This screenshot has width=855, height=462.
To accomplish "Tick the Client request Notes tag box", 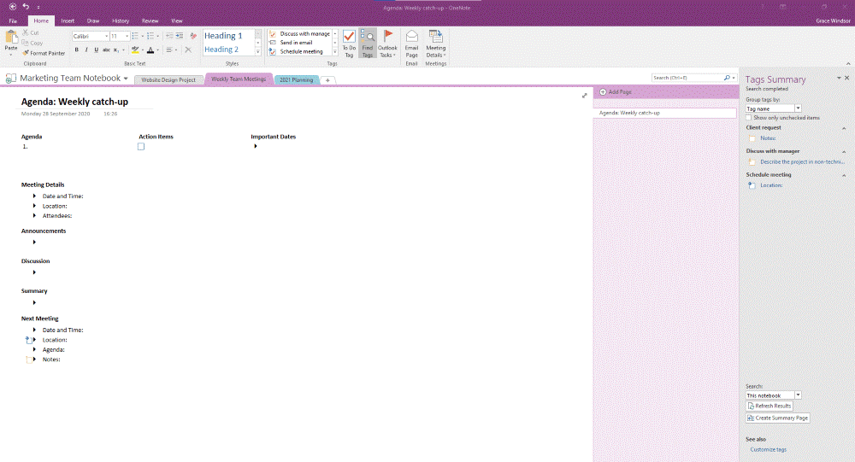I will point(752,137).
